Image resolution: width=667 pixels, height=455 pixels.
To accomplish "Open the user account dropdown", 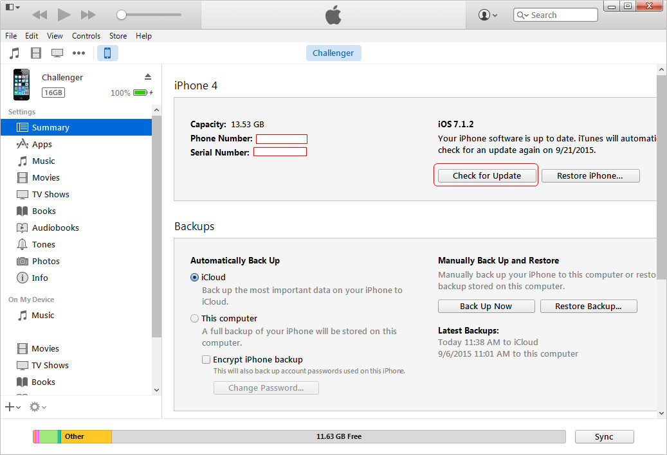I will coord(488,15).
